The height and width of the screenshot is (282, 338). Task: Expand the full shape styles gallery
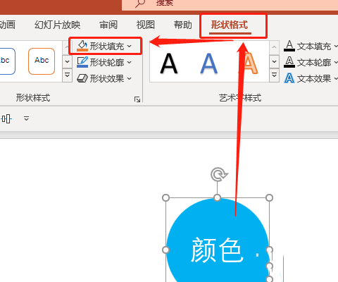click(67, 75)
